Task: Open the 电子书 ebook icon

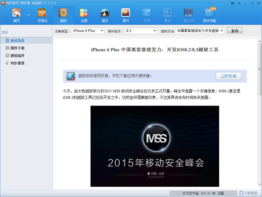Action: click(x=188, y=13)
